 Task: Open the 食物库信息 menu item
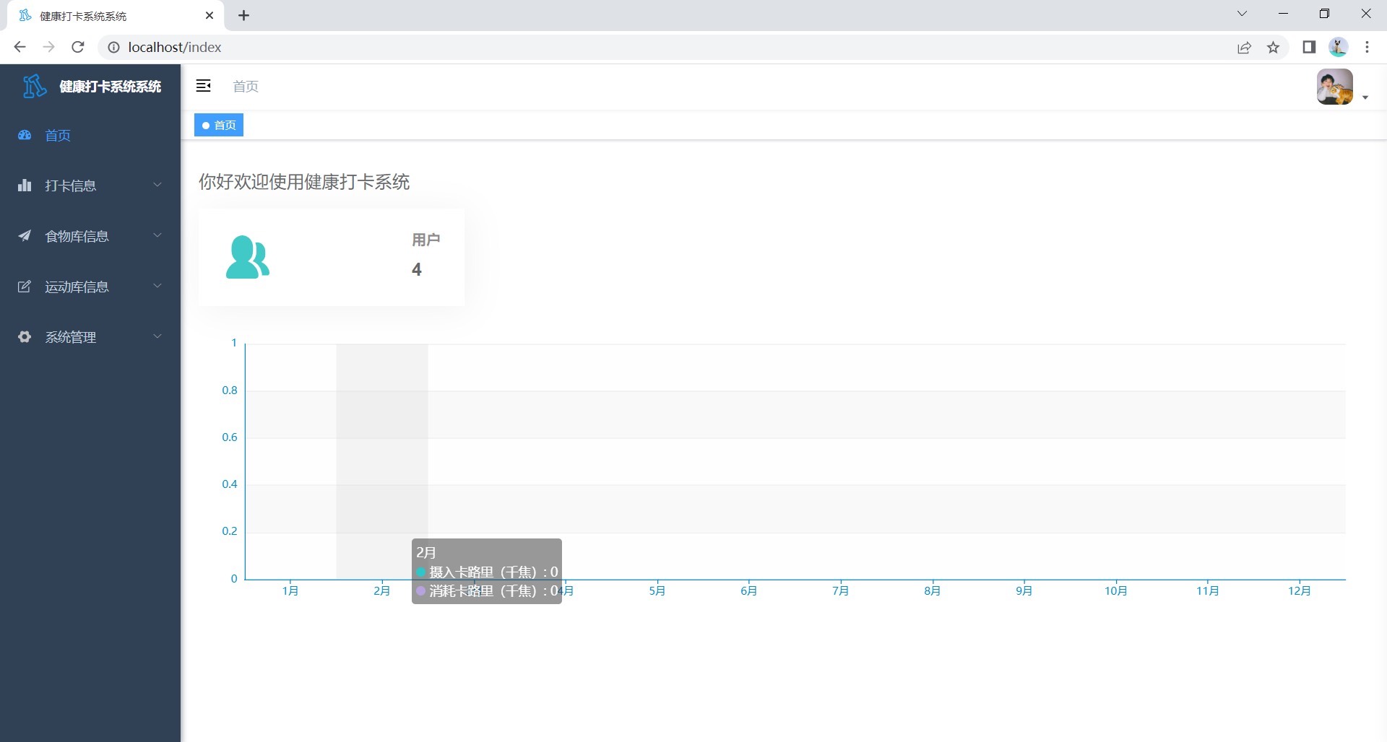coord(90,236)
